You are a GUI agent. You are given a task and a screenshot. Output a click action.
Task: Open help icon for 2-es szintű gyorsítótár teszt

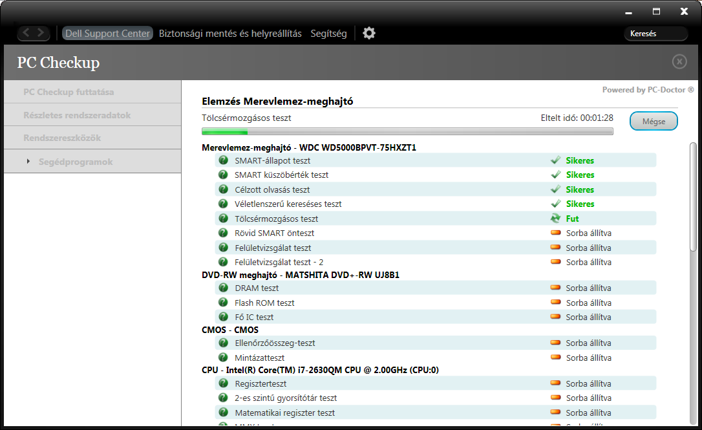(223, 398)
